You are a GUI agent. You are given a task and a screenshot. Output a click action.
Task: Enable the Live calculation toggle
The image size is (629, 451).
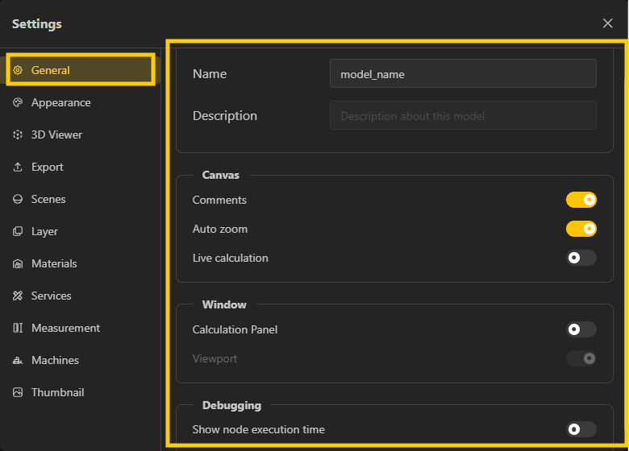[x=581, y=258]
